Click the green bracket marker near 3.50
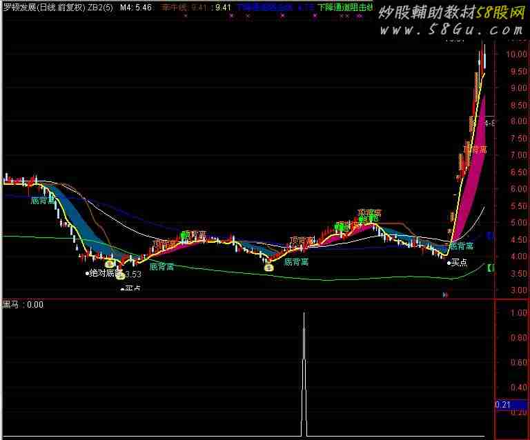The width and height of the screenshot is (530, 440). coord(491,268)
